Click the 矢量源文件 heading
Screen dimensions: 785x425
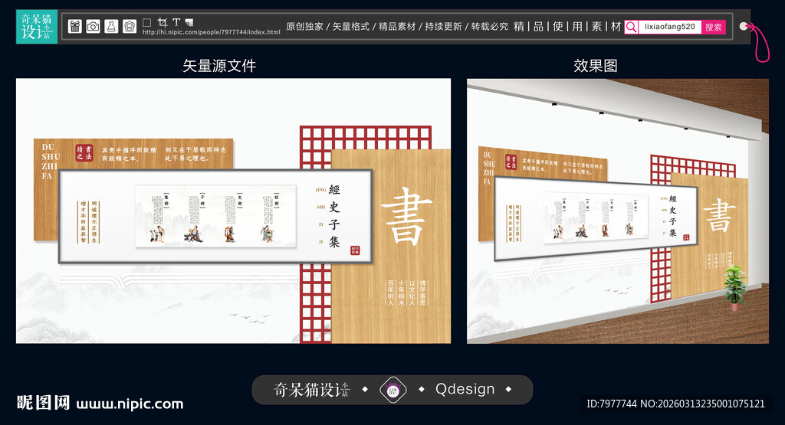pyautogui.click(x=219, y=66)
